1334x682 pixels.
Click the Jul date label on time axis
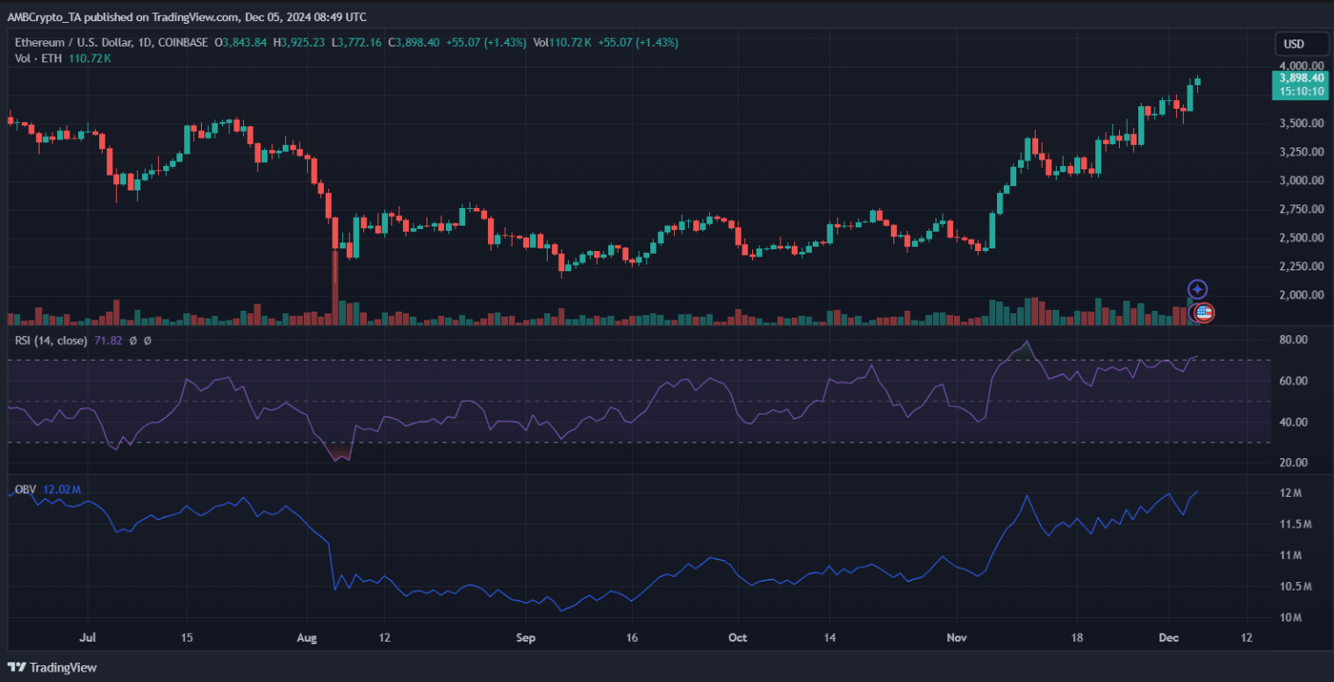click(87, 637)
